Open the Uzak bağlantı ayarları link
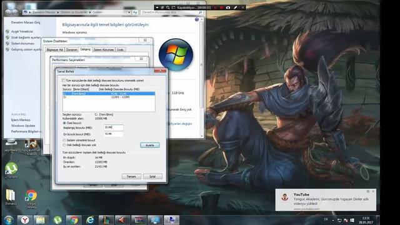Image resolution: width=400 pixels, height=225 pixels. [x=26, y=37]
